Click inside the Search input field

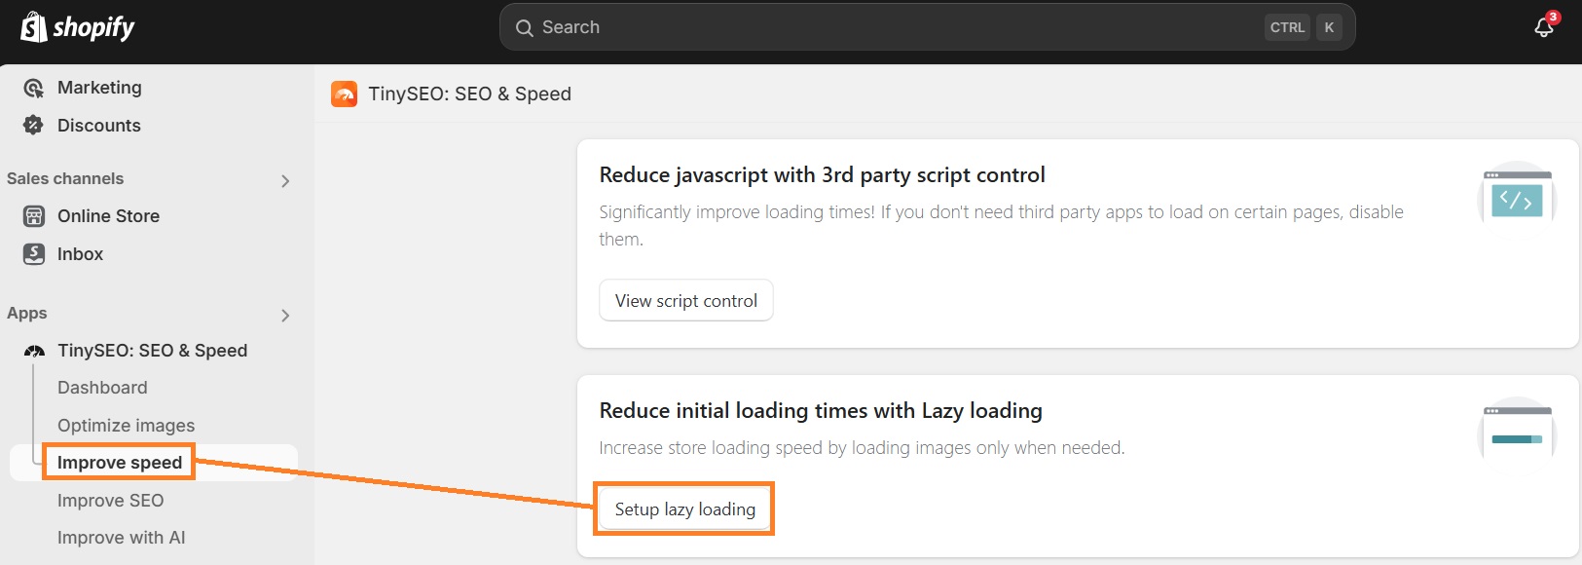(x=876, y=27)
